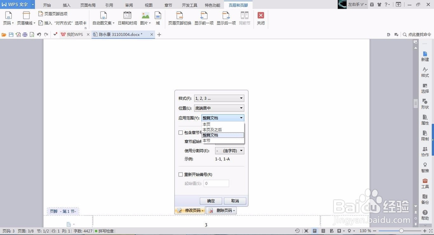Screen dimensions: 434x235
Task: Zoom in with the plus button
Action: (x=425, y=231)
